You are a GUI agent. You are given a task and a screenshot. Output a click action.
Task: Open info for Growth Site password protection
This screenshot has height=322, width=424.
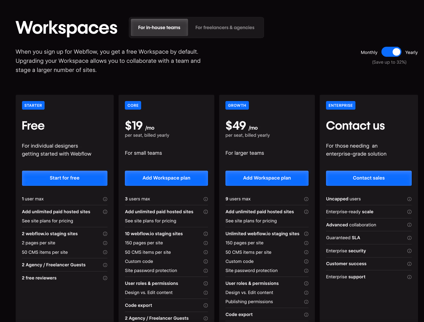(306, 271)
